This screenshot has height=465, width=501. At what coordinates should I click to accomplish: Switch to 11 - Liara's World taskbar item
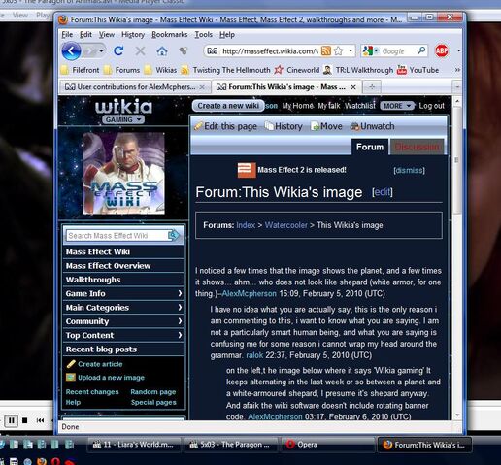[134, 445]
